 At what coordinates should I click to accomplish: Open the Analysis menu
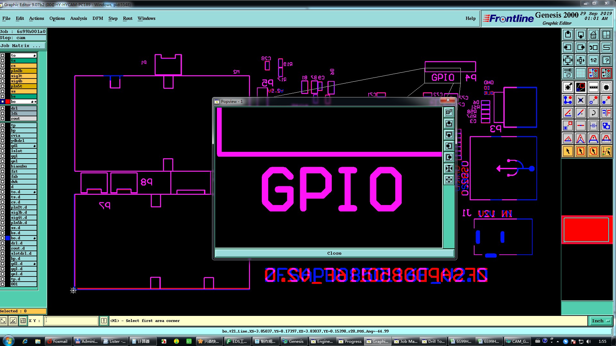[78, 18]
